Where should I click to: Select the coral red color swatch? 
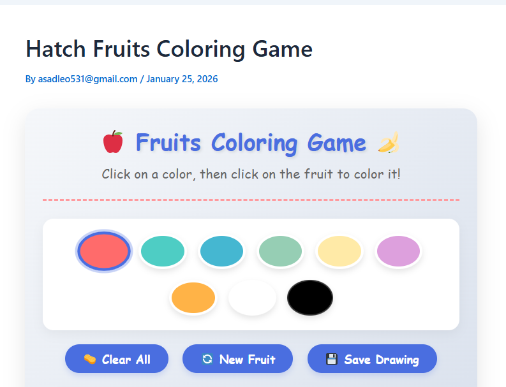[104, 251]
